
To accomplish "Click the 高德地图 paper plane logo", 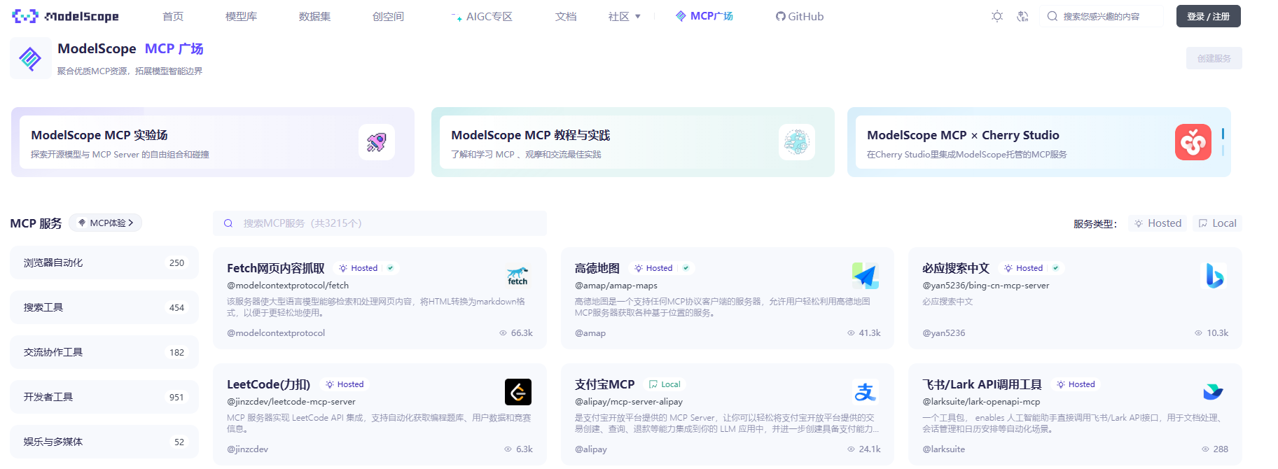I will point(866,276).
